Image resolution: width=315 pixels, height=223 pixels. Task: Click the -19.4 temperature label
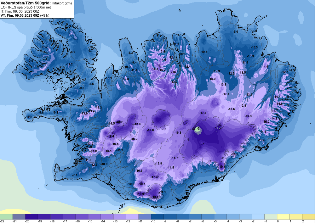point(248,116)
